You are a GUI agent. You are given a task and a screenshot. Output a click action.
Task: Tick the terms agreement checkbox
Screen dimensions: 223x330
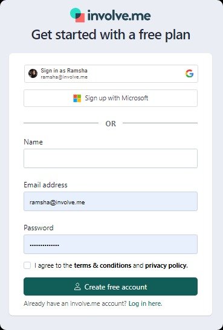point(27,265)
